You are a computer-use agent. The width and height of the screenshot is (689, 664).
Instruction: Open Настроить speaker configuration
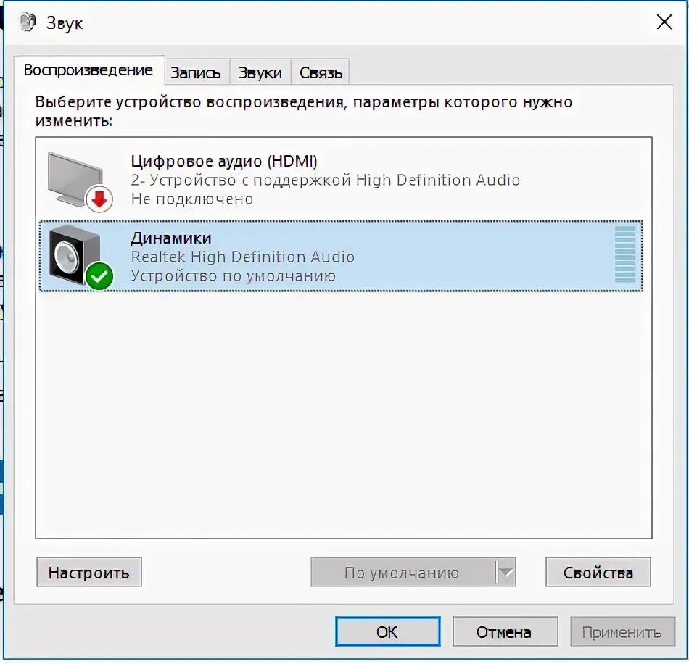coord(88,572)
